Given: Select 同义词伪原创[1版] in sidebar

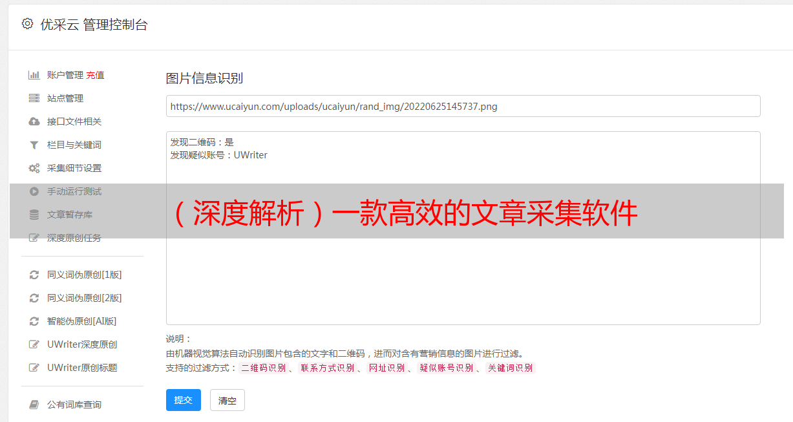Looking at the screenshot, I should 85,275.
